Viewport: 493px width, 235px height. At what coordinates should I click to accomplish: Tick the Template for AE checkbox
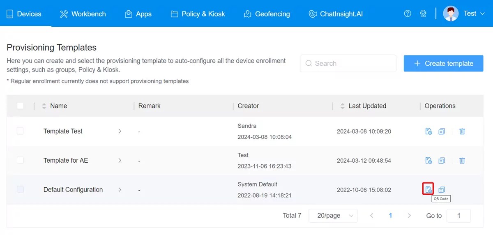[20, 160]
